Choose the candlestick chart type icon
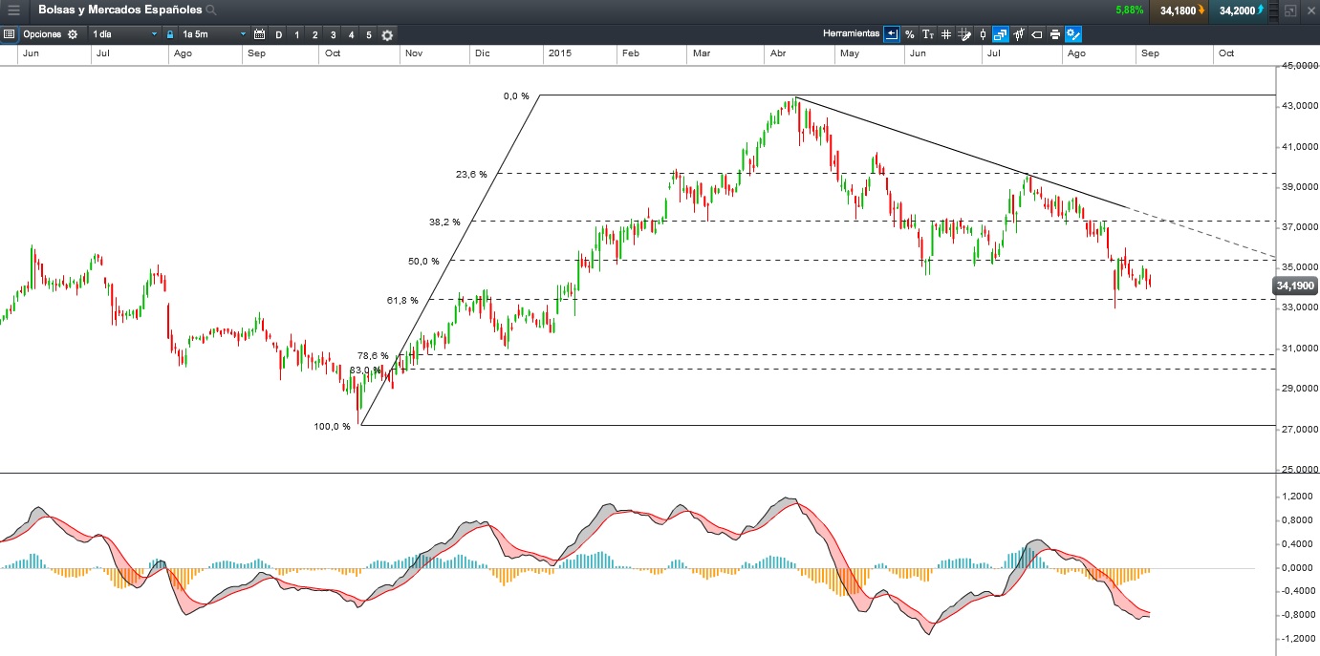The image size is (1320, 656). click(983, 34)
